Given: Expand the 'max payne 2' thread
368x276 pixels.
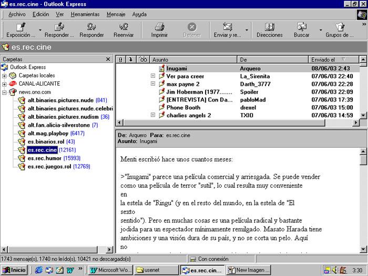Looking at the screenshot, I should (153, 84).
